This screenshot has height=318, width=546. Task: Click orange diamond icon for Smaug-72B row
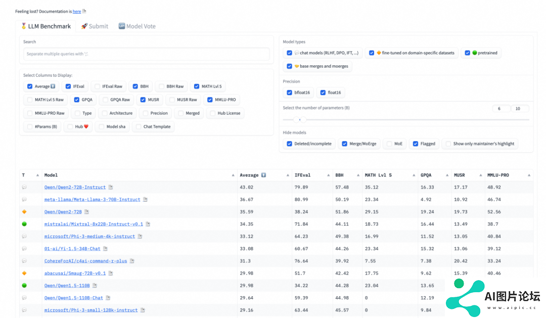pos(24,273)
